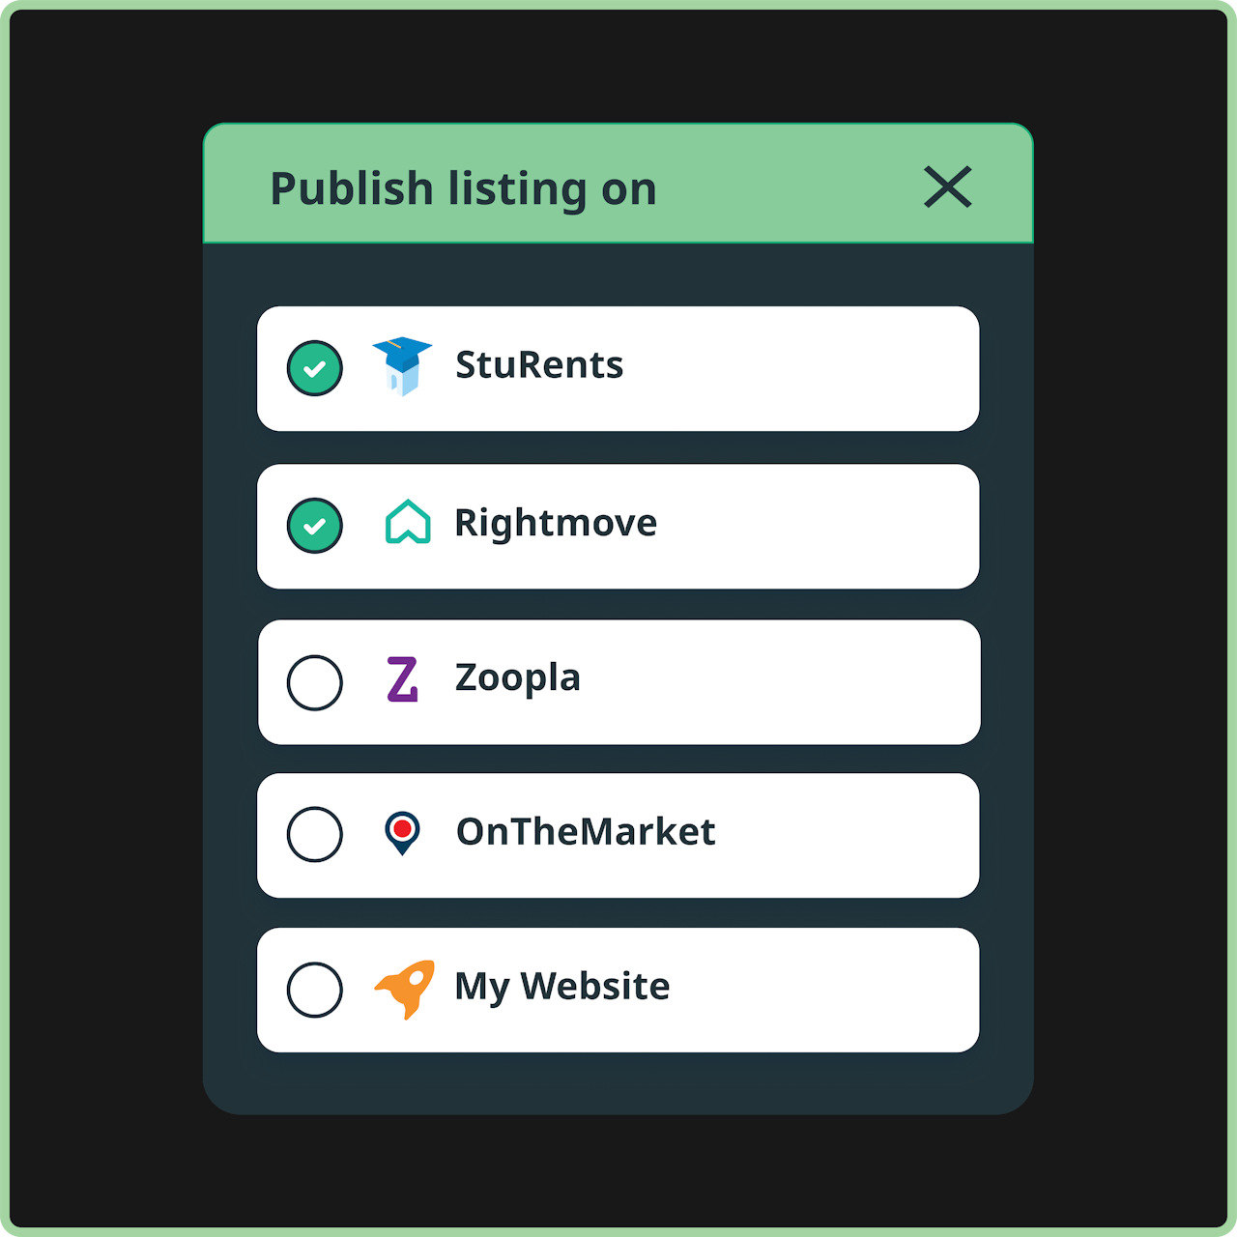Click dark panel area below My Website row
Viewport: 1237px width, 1237px height.
618,1082
